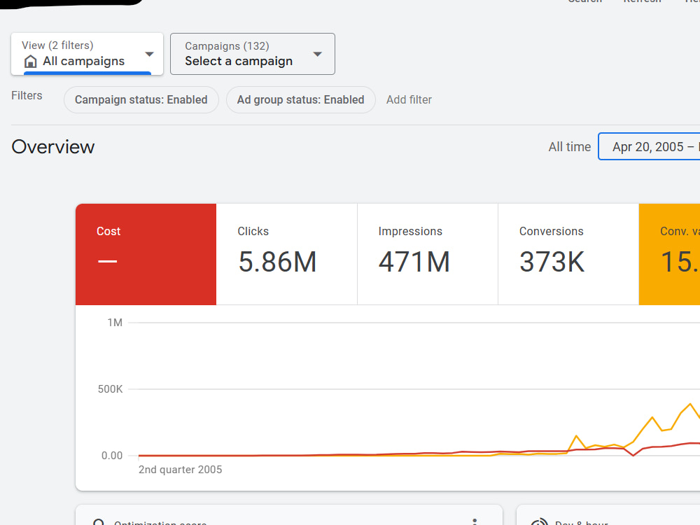The image size is (700, 525).
Task: Click the 373K conversions value
Action: click(552, 262)
